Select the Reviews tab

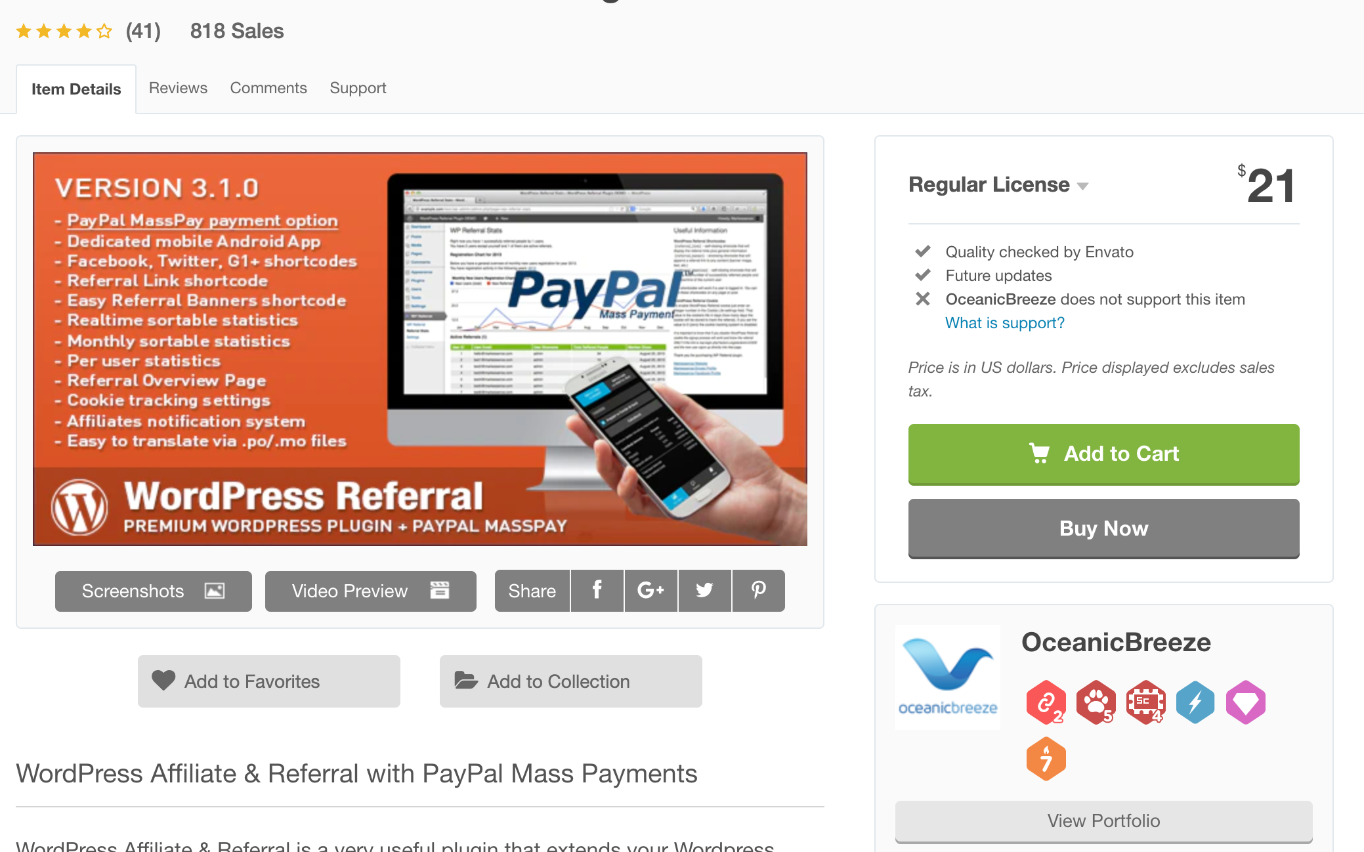tap(178, 89)
